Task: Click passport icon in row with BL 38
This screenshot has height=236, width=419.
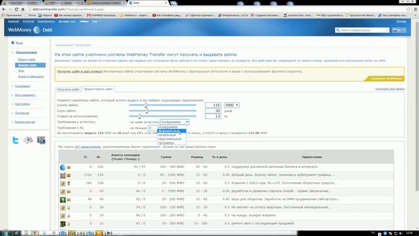Action: click(69, 208)
